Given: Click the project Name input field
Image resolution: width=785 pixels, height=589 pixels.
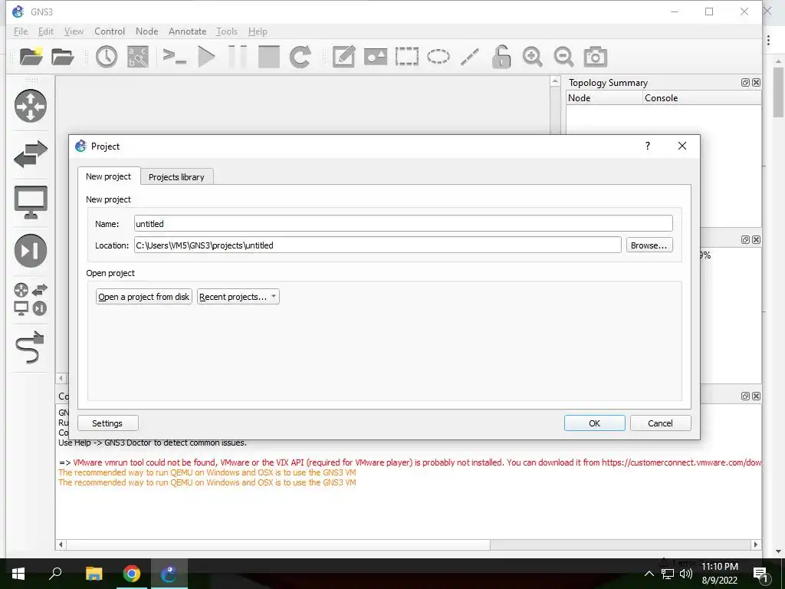Looking at the screenshot, I should [x=403, y=223].
